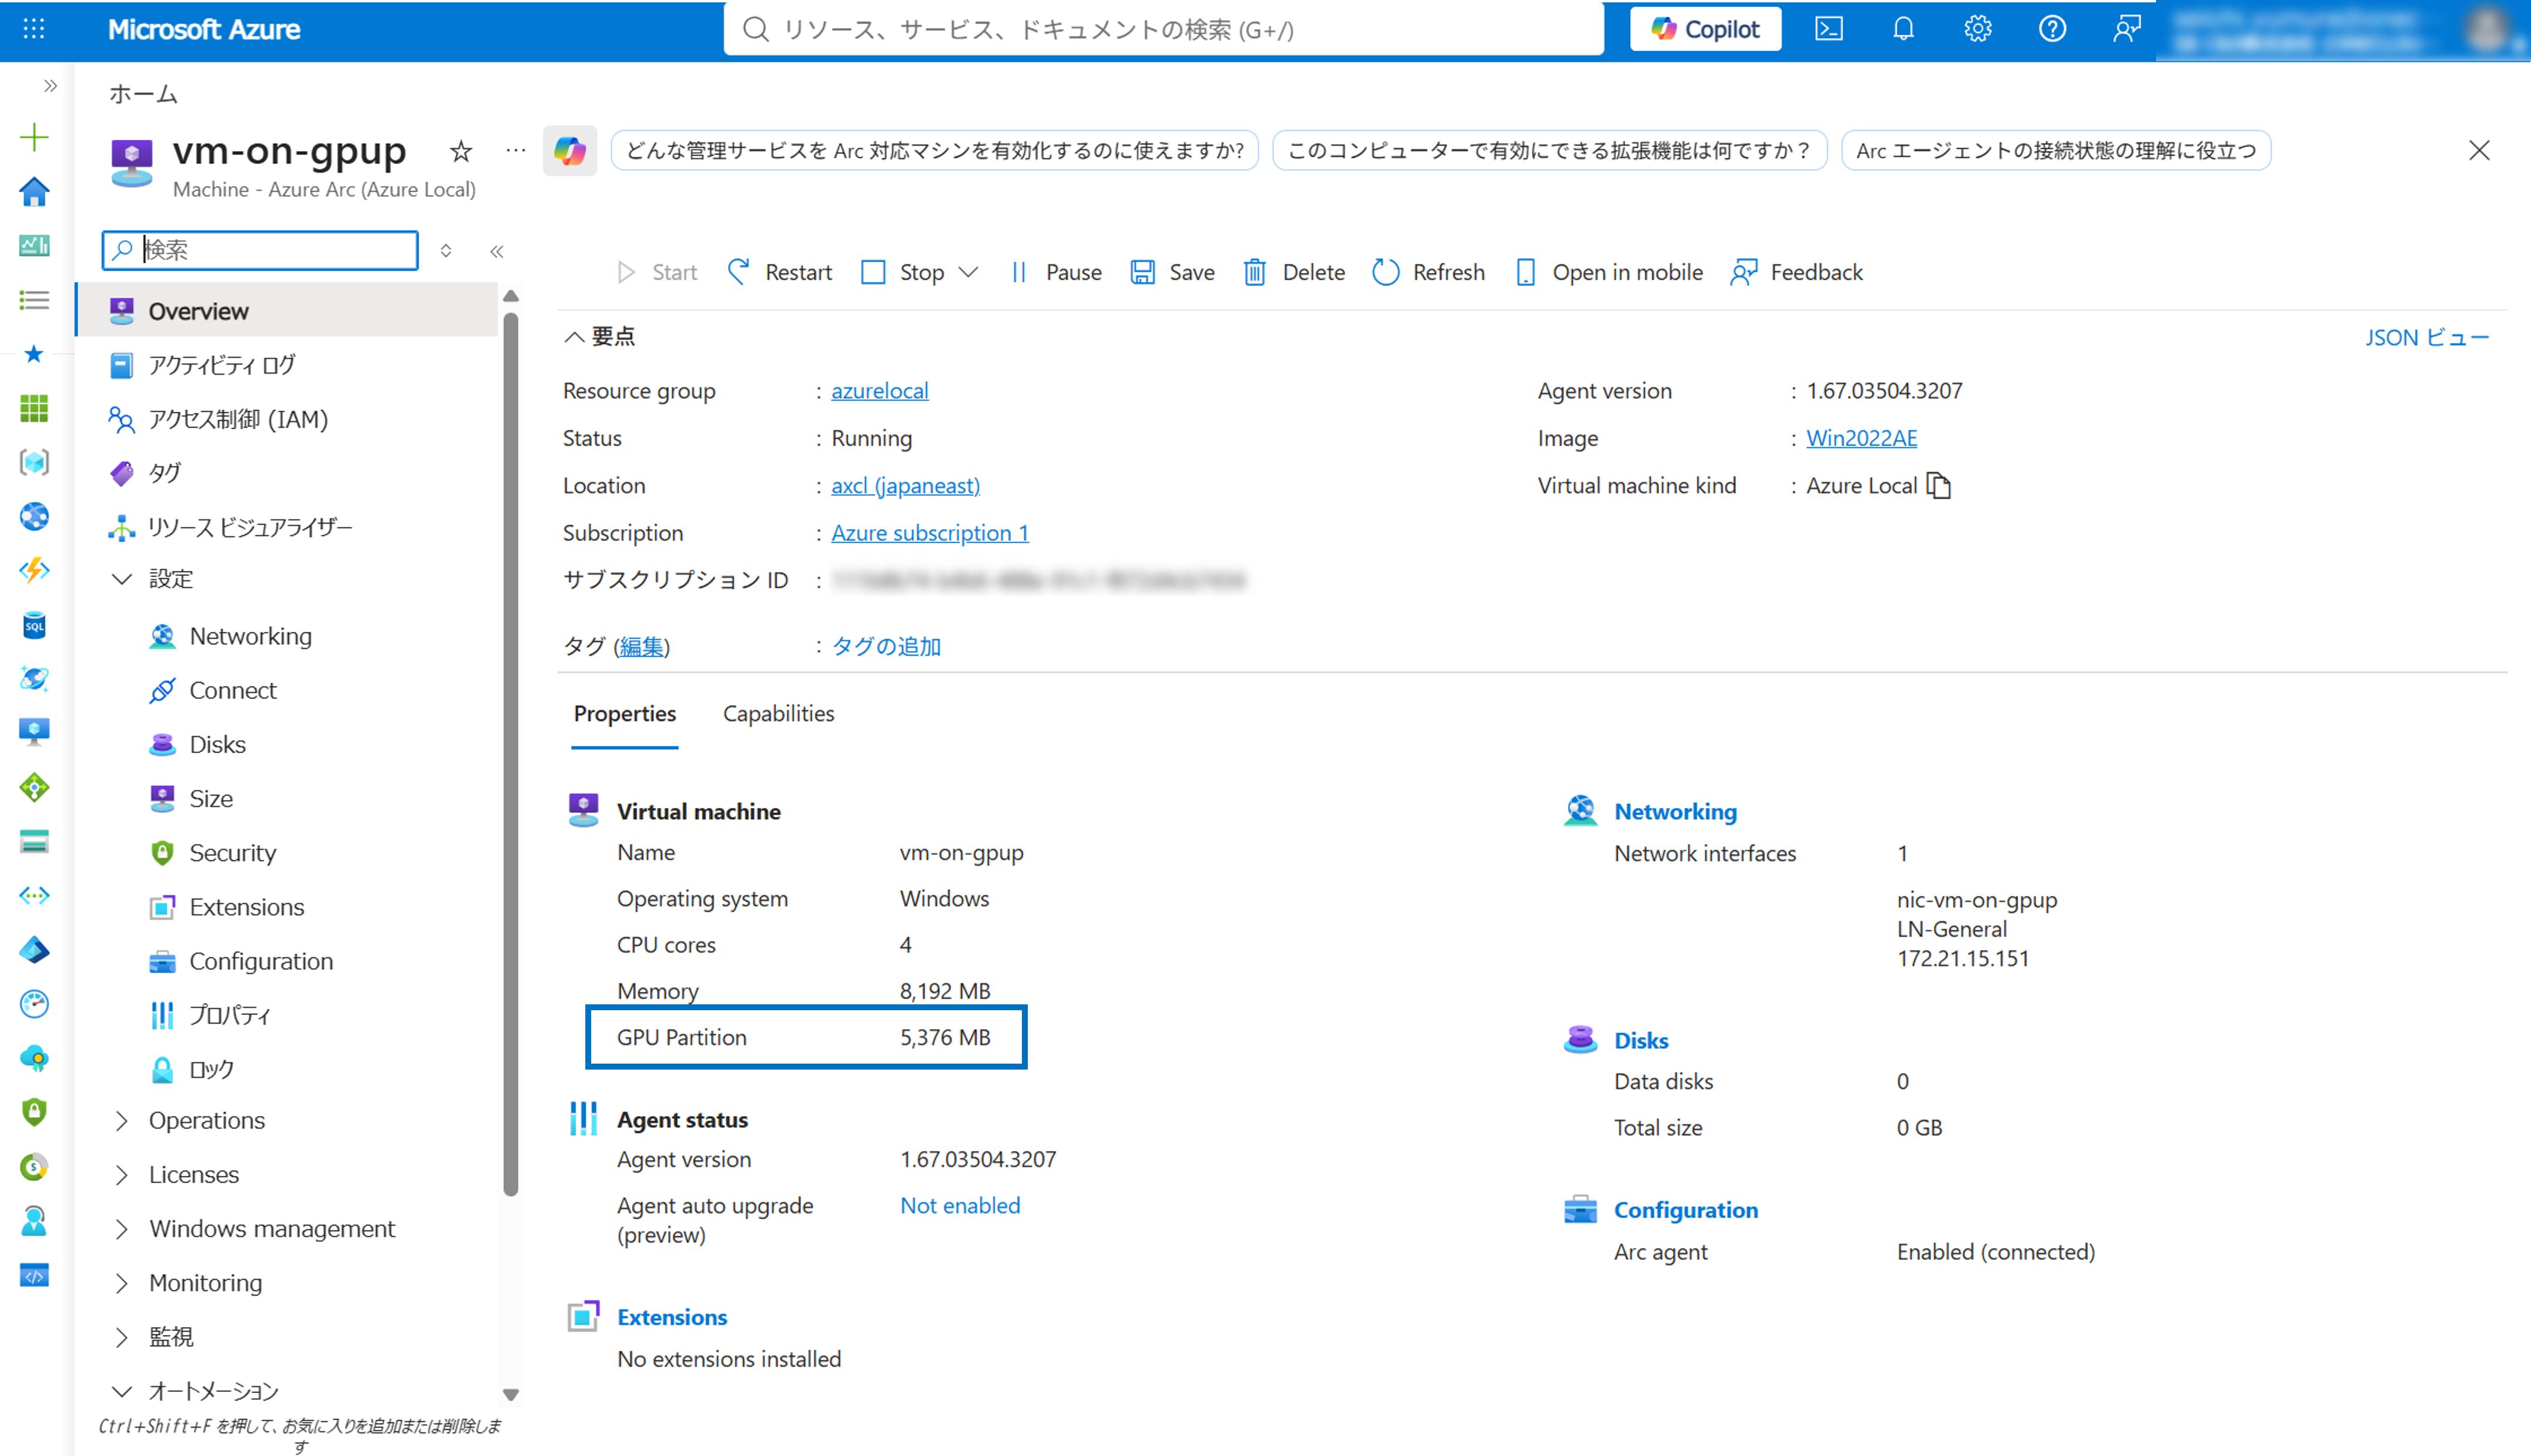This screenshot has height=1456, width=2531.
Task: Click the Create a resource plus icon
Action: click(x=34, y=137)
